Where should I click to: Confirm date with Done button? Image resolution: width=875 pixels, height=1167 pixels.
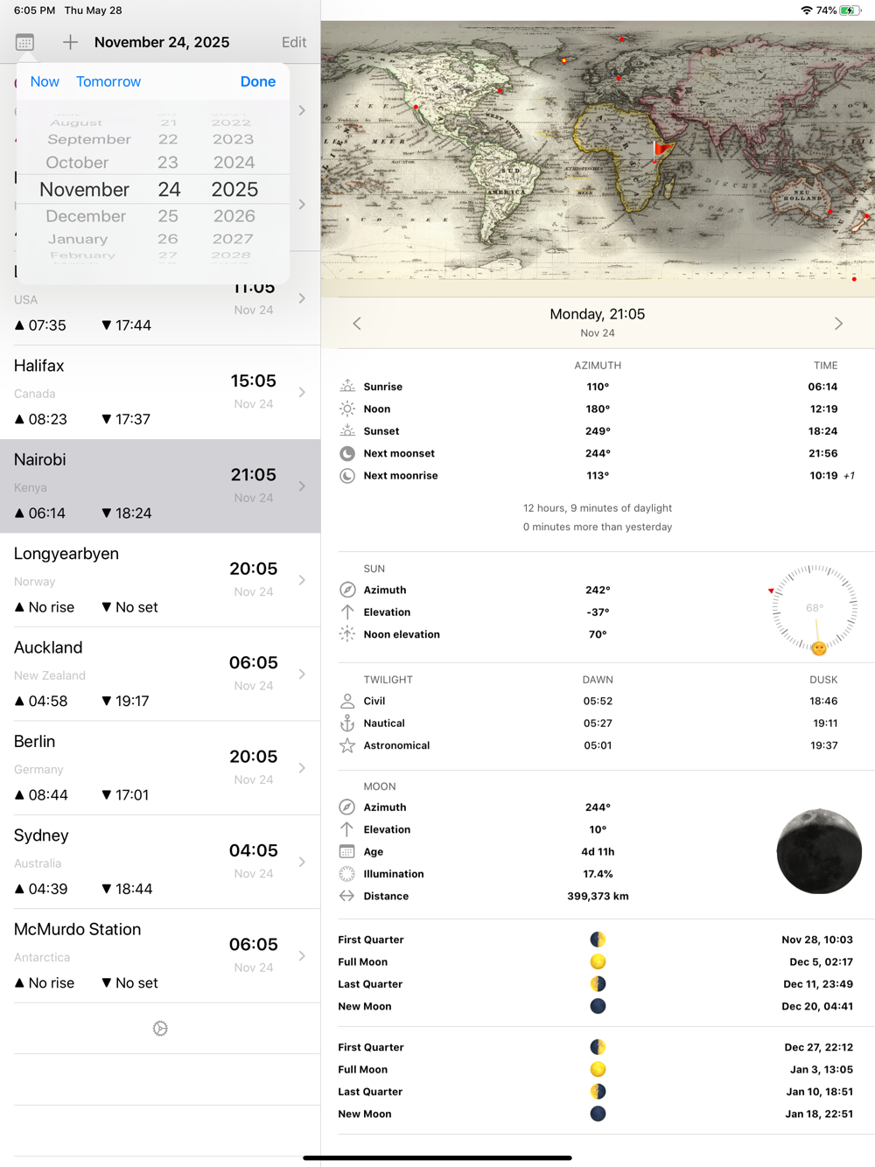pyautogui.click(x=258, y=81)
